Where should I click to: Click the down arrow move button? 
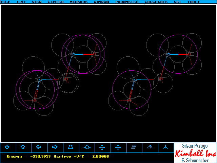tap(7, 147)
